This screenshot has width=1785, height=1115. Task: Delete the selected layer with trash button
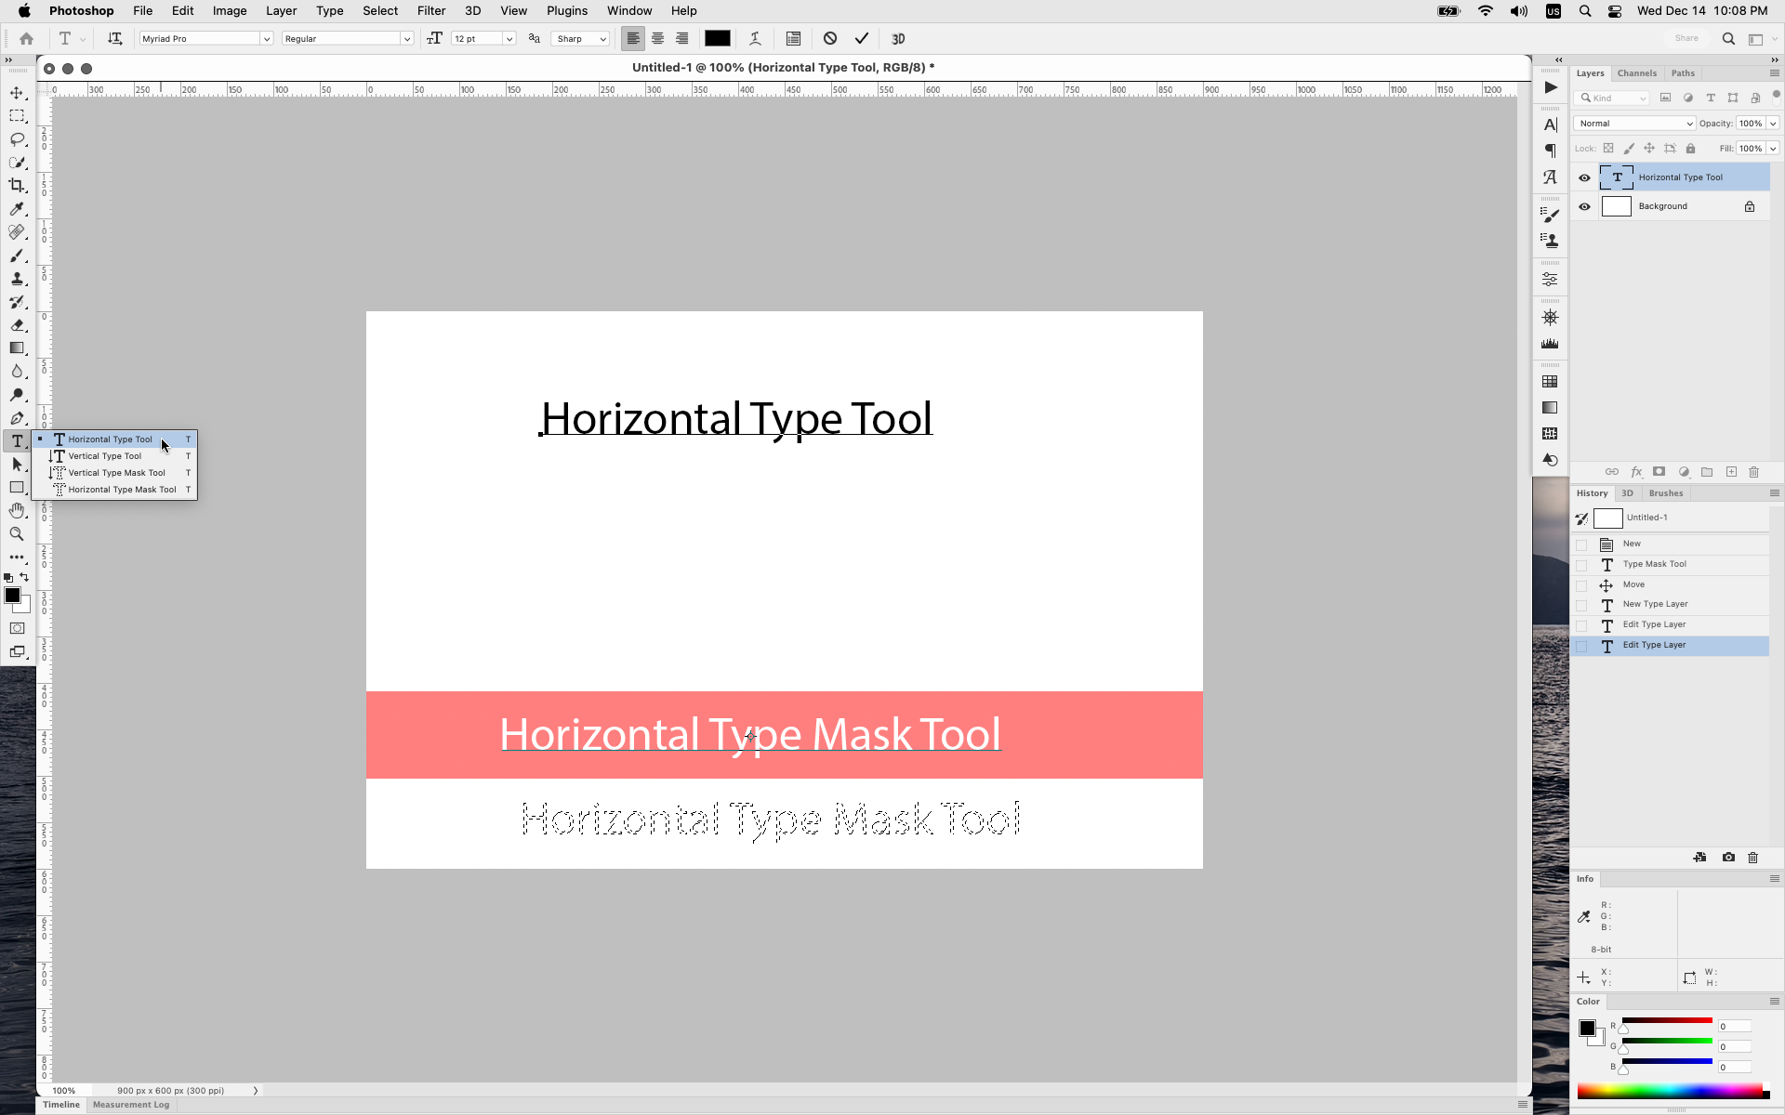(x=1753, y=472)
